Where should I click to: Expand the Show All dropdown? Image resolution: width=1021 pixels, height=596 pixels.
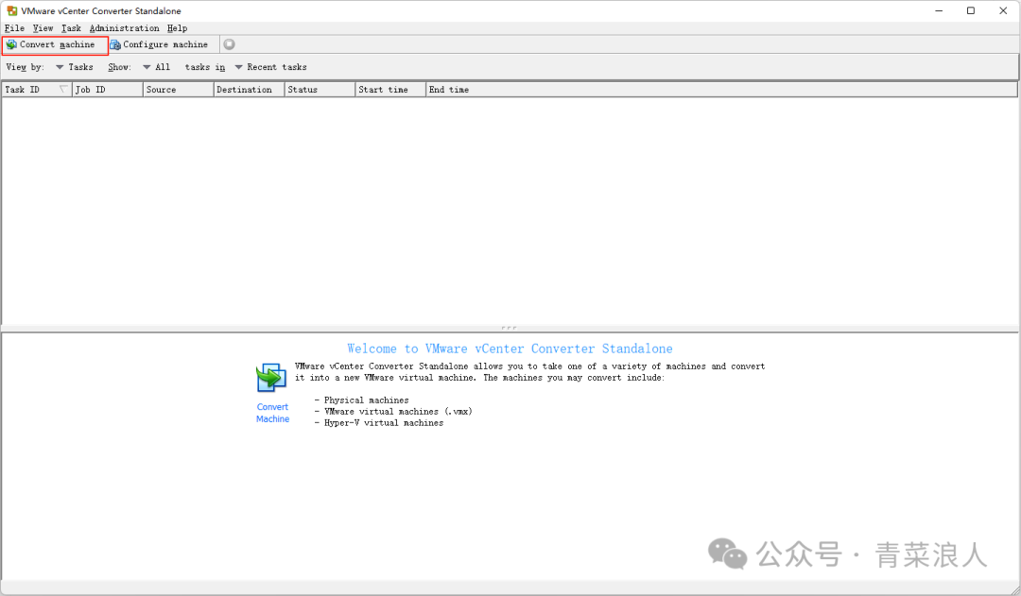[156, 67]
